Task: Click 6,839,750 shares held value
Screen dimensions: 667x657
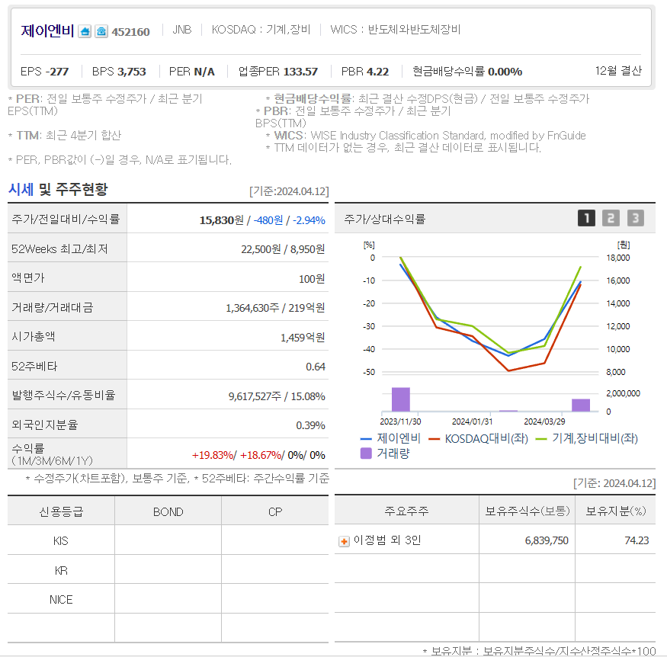Action: (x=547, y=540)
